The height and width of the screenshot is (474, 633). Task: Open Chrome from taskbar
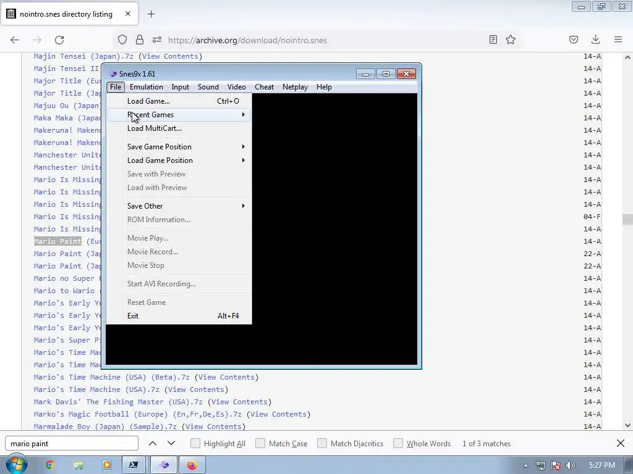pos(49,465)
